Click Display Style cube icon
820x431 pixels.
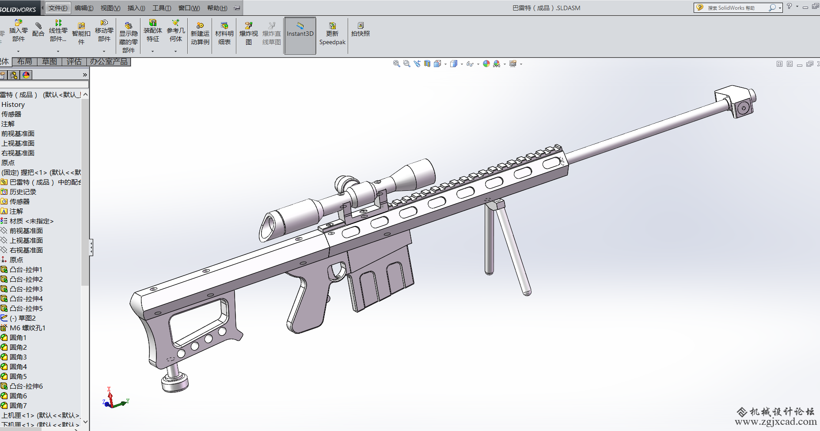click(x=454, y=64)
